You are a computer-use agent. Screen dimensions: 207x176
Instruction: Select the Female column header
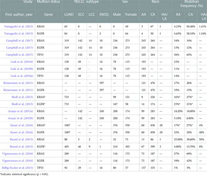click(131, 14)
